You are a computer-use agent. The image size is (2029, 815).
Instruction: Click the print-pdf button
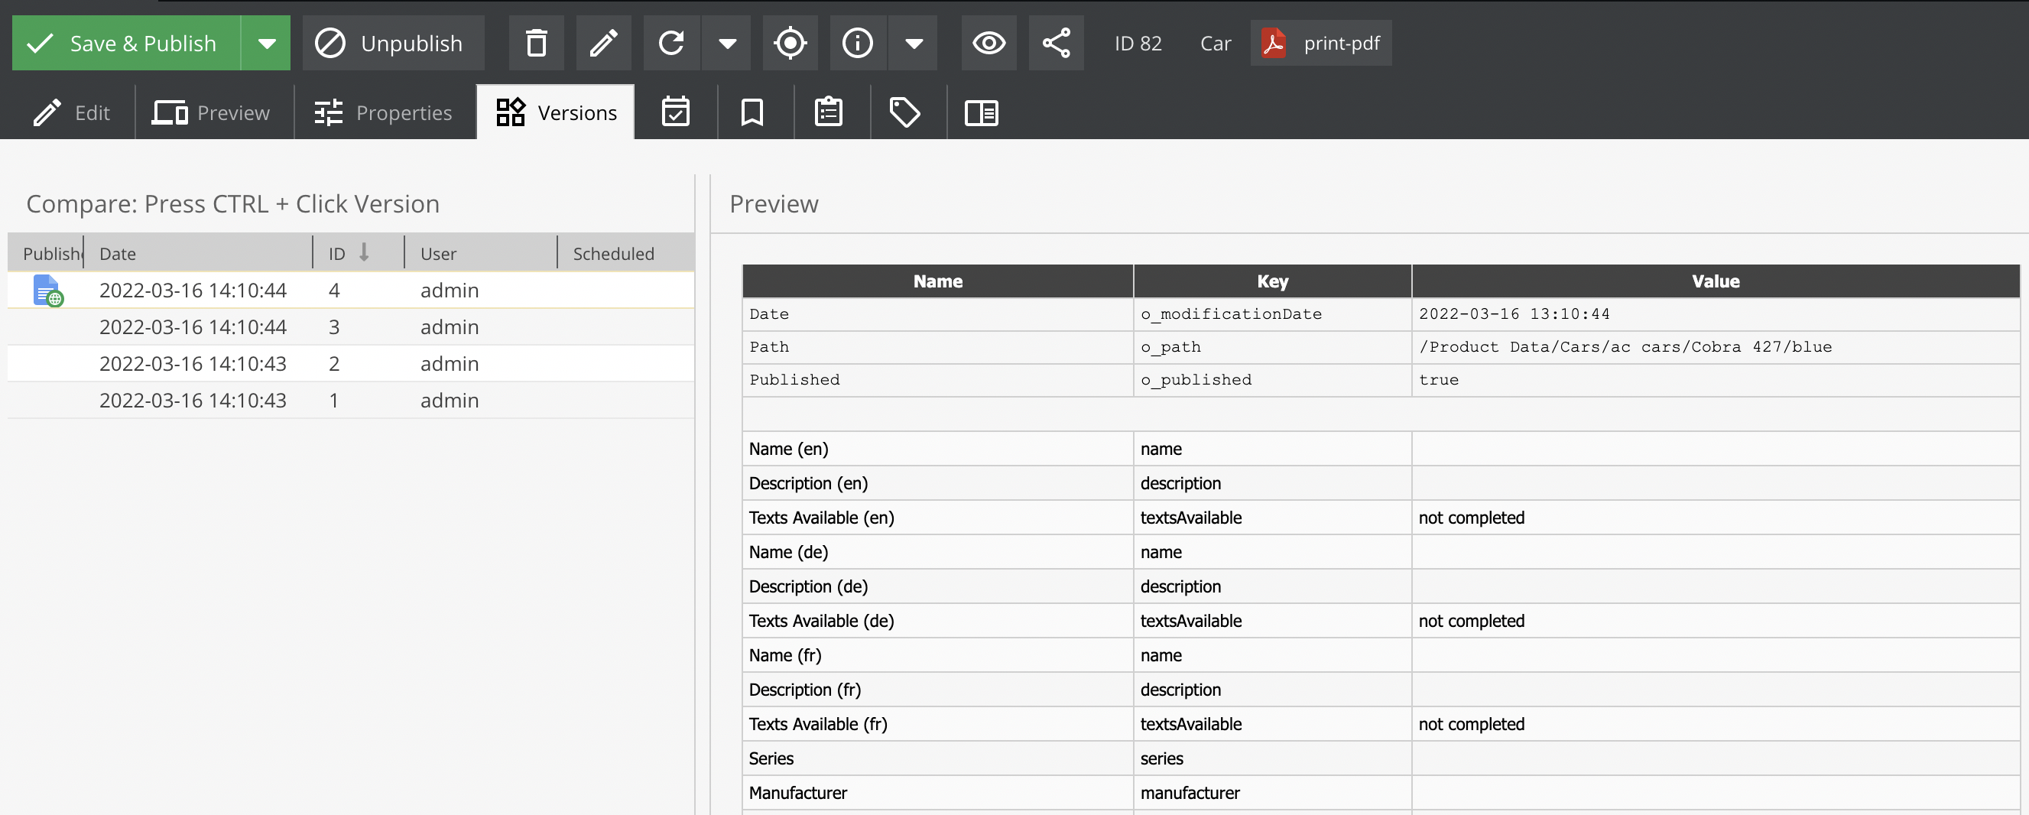pyautogui.click(x=1321, y=44)
